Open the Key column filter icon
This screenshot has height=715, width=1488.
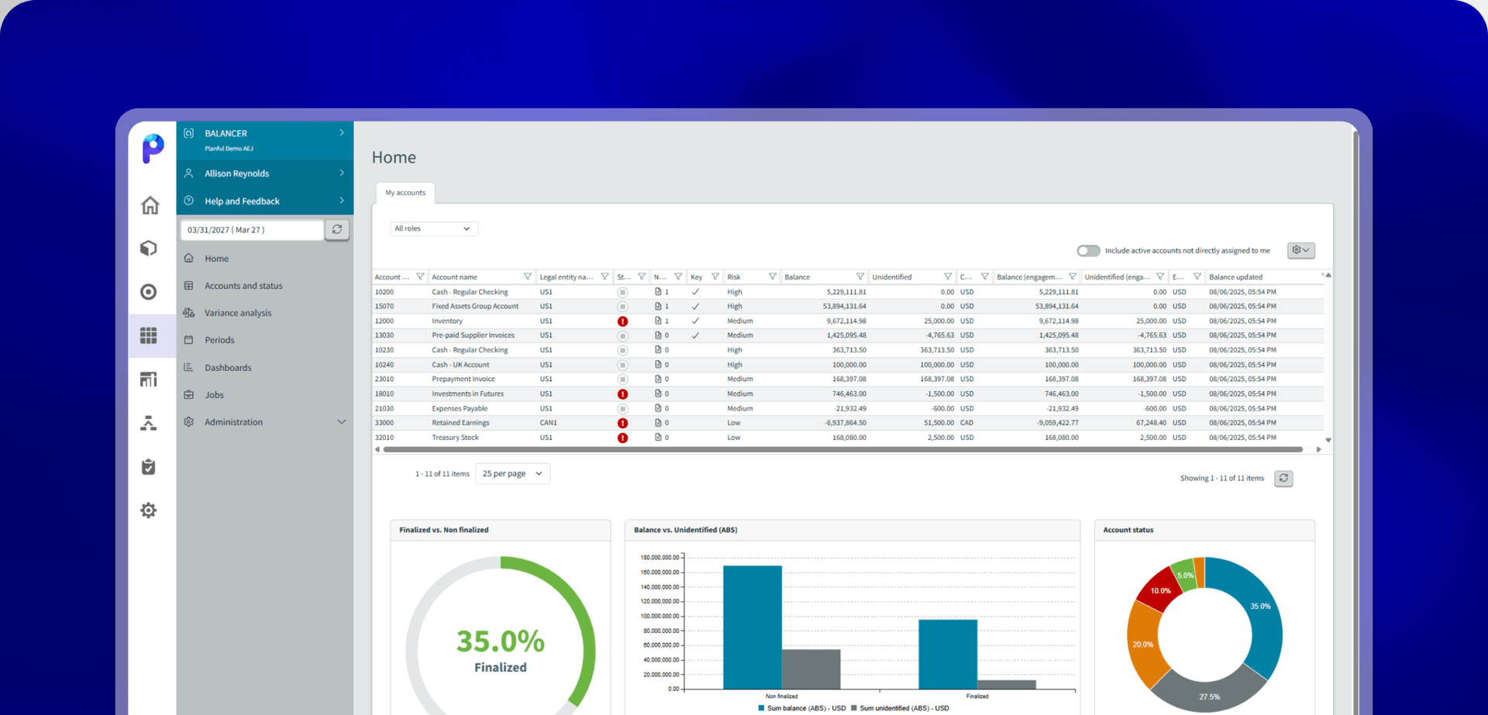(x=715, y=277)
